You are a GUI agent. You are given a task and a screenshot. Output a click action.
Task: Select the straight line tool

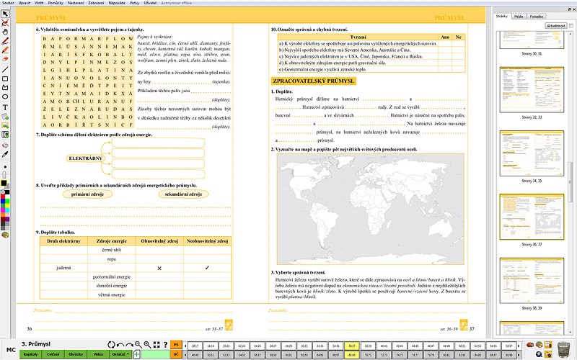[5, 69]
